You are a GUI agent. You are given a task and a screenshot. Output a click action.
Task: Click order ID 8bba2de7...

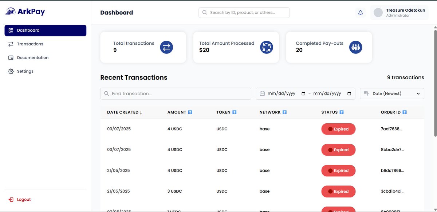[x=393, y=150]
